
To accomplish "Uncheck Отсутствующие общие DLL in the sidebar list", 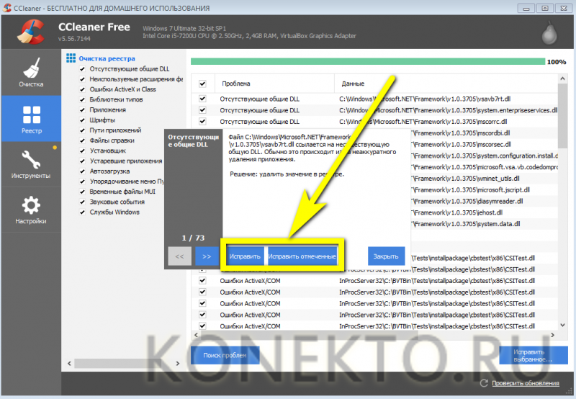I will pos(82,68).
